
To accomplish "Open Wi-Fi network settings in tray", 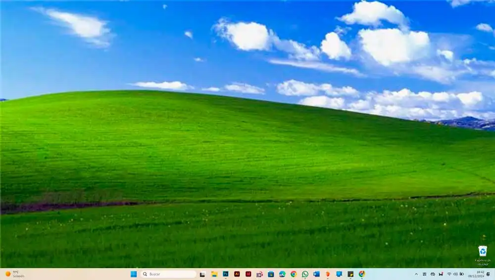I will tap(449, 275).
